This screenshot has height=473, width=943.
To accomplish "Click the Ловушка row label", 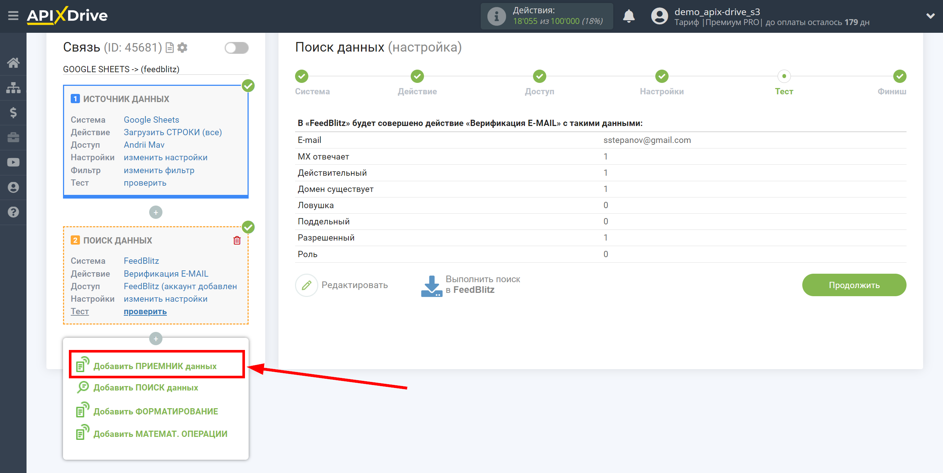I will coord(316,205).
